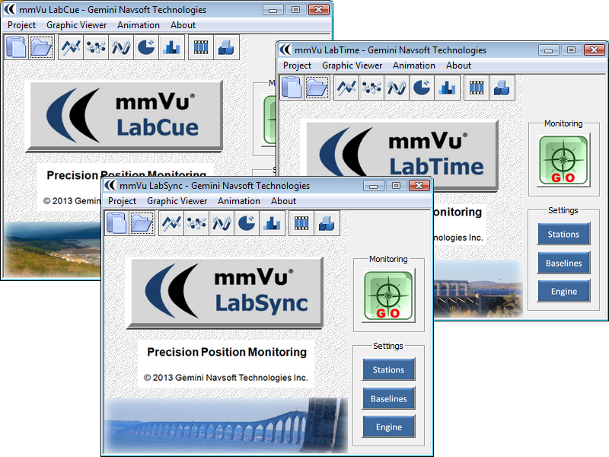Click Stations settings button in LabTime

[x=563, y=234]
